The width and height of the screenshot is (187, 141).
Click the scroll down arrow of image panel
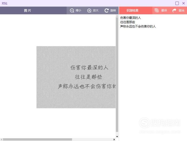(x=117, y=137)
